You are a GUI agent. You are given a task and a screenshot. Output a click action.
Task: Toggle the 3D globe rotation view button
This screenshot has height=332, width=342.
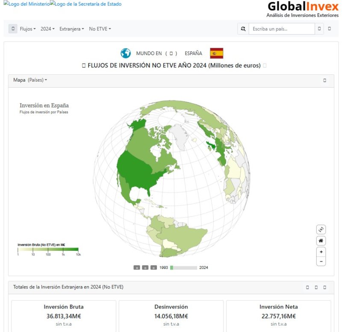321,229
